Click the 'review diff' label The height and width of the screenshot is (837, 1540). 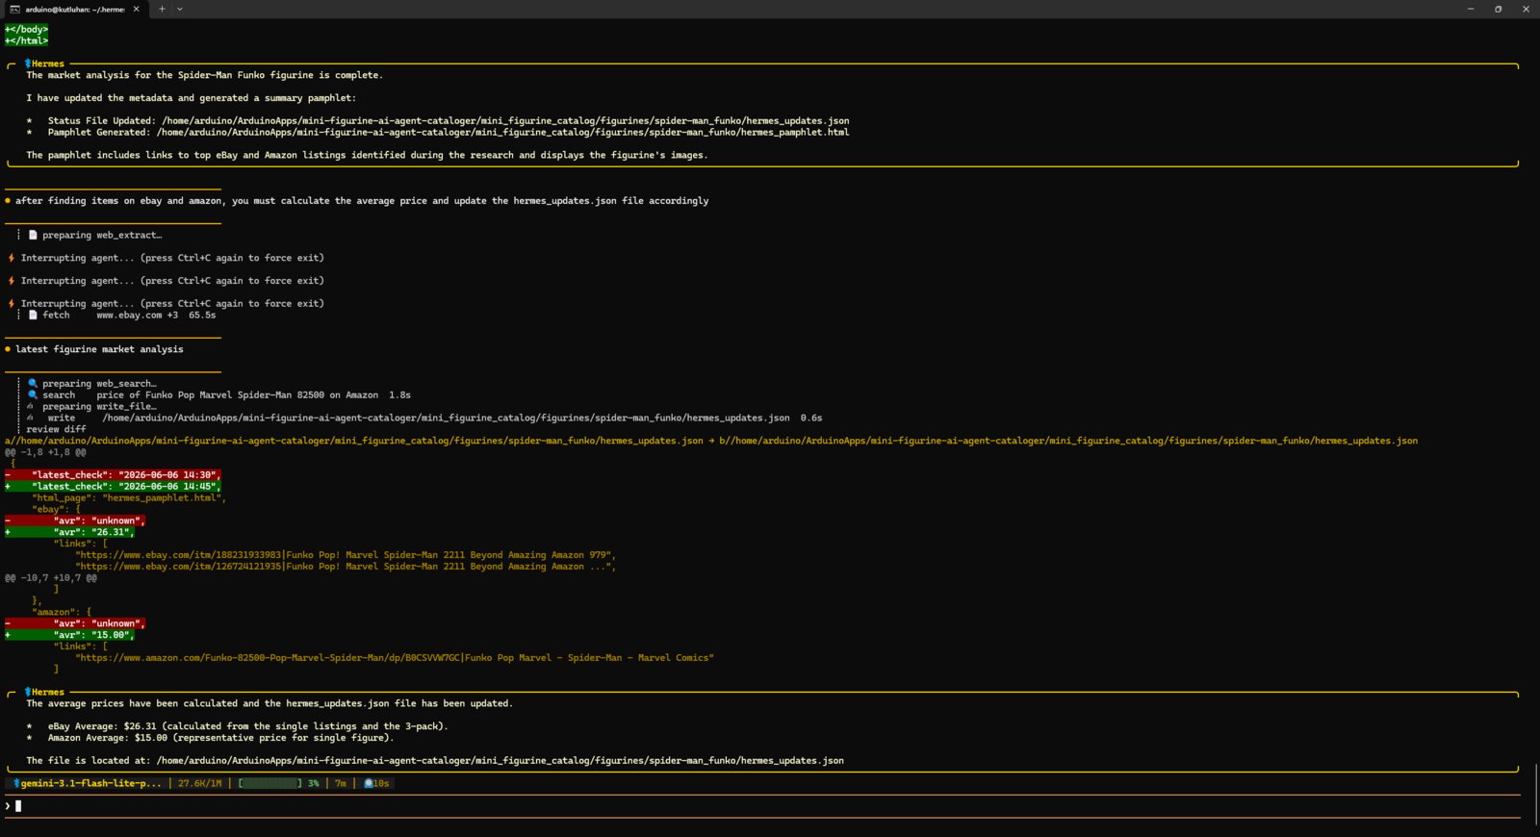click(56, 430)
